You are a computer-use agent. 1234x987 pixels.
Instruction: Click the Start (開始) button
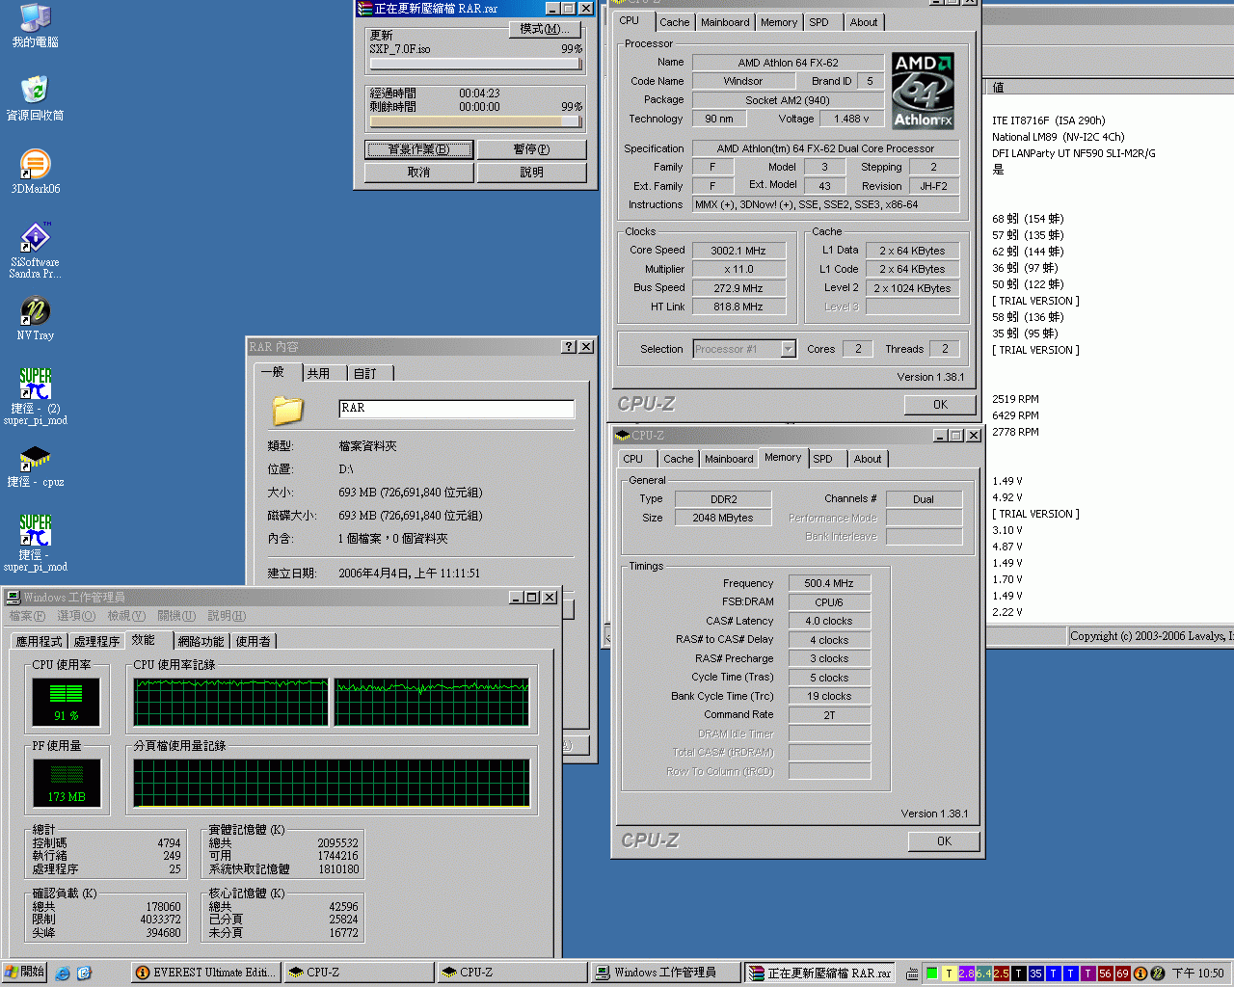point(25,973)
